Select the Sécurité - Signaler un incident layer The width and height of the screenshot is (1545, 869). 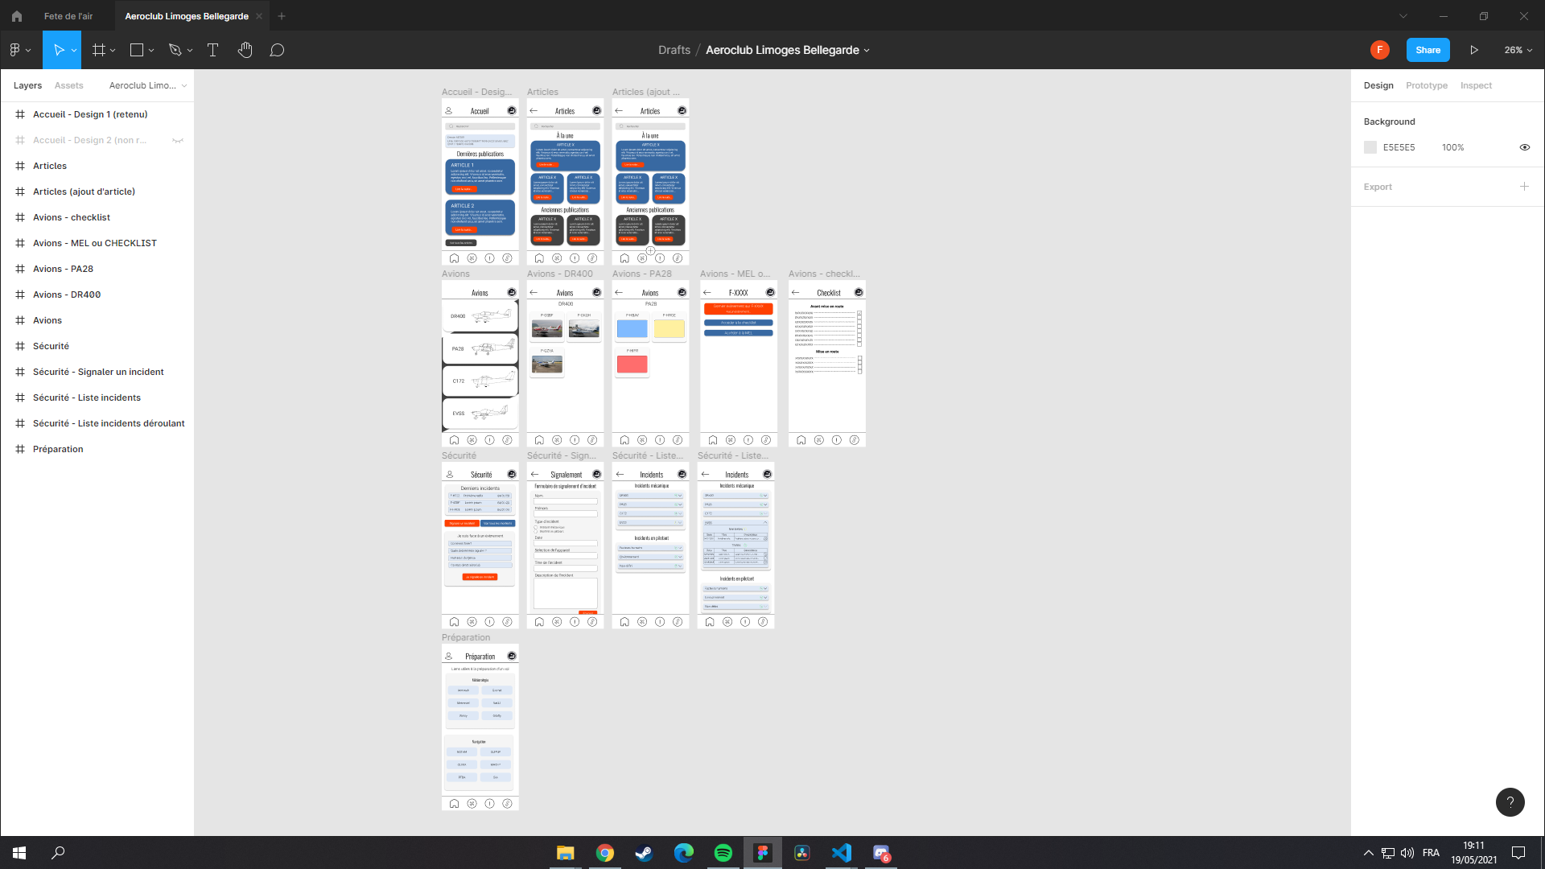[97, 372]
